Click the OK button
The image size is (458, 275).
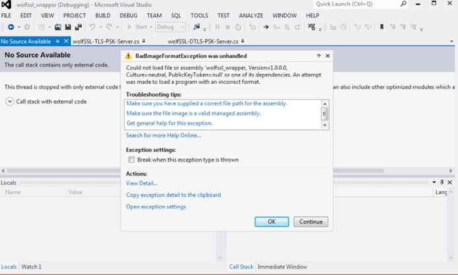click(272, 222)
